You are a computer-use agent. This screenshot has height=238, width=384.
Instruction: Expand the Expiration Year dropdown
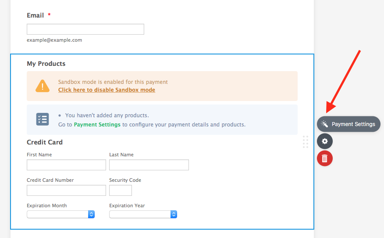pos(143,214)
